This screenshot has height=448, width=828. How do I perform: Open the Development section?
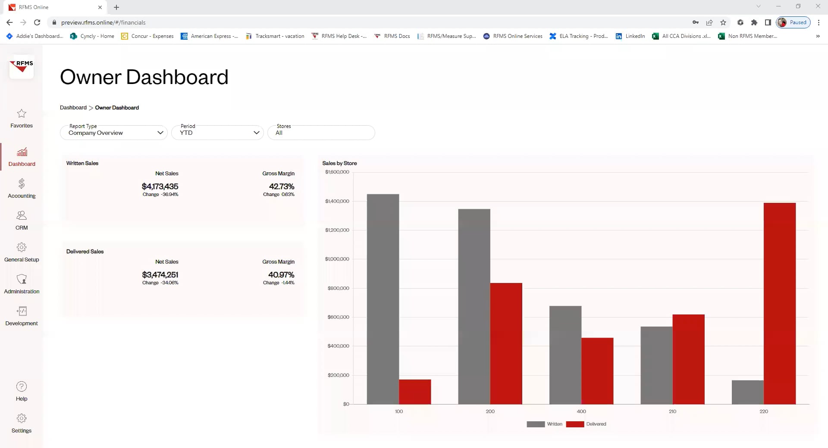point(22,315)
